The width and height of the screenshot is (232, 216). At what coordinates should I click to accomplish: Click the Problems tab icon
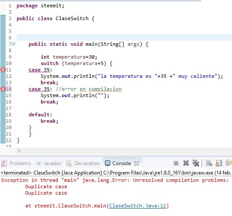pos(4,163)
